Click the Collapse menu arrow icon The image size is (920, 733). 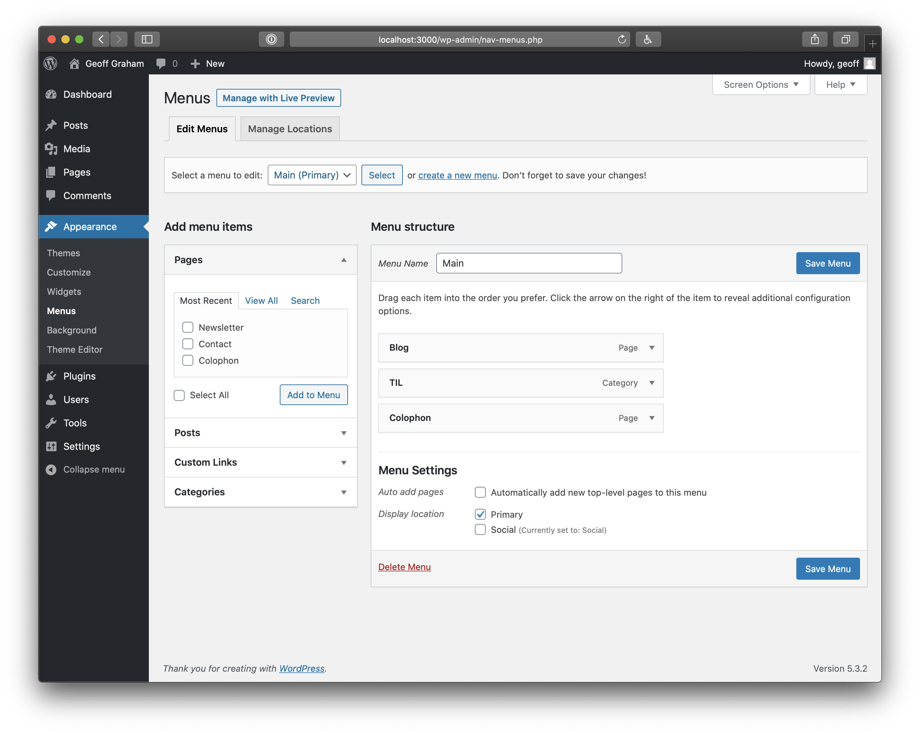pos(51,469)
